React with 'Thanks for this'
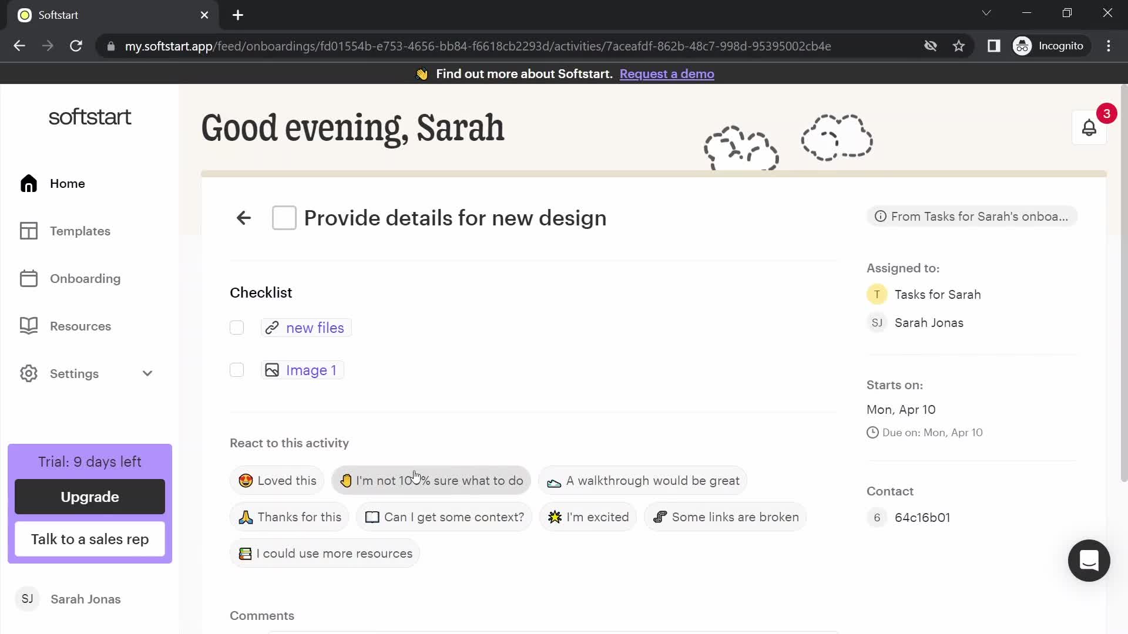This screenshot has height=634, width=1128. point(290,517)
